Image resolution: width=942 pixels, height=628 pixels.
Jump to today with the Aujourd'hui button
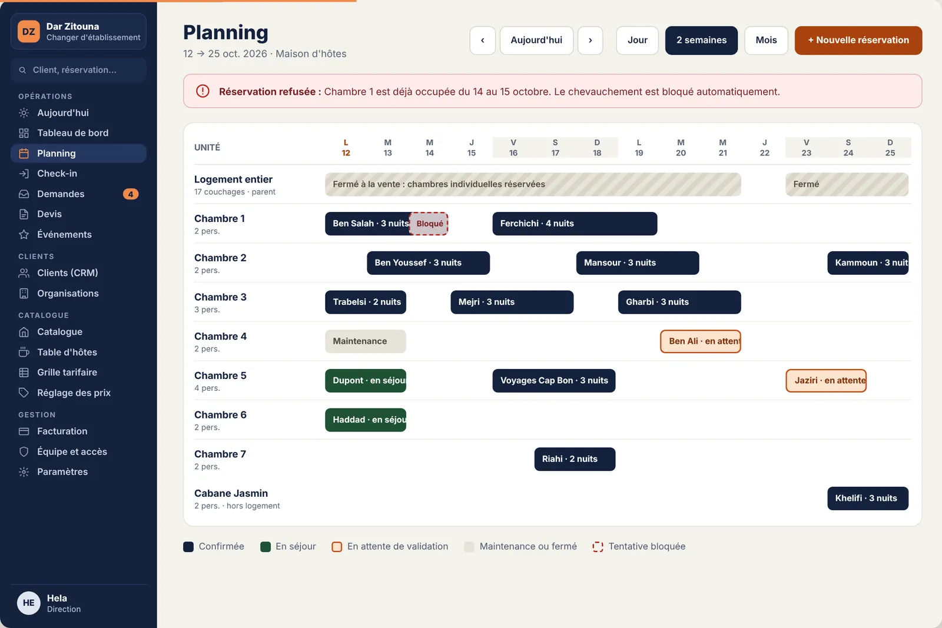(x=536, y=41)
